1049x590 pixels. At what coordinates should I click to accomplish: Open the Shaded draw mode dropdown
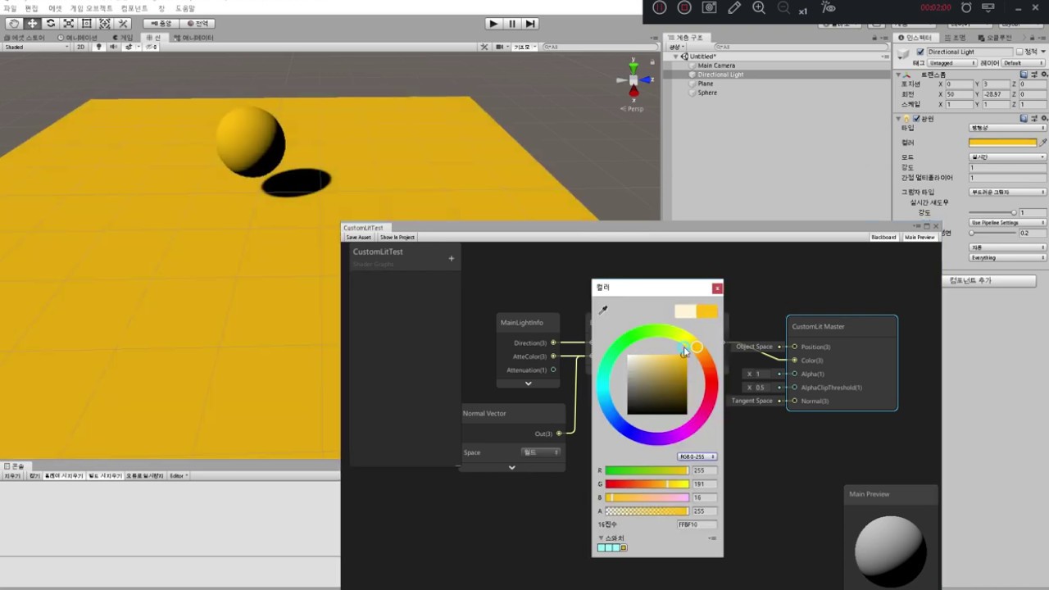pyautogui.click(x=37, y=47)
